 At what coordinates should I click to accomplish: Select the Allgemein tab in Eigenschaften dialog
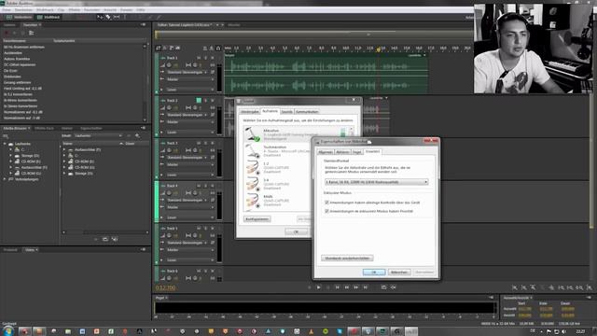(x=326, y=152)
